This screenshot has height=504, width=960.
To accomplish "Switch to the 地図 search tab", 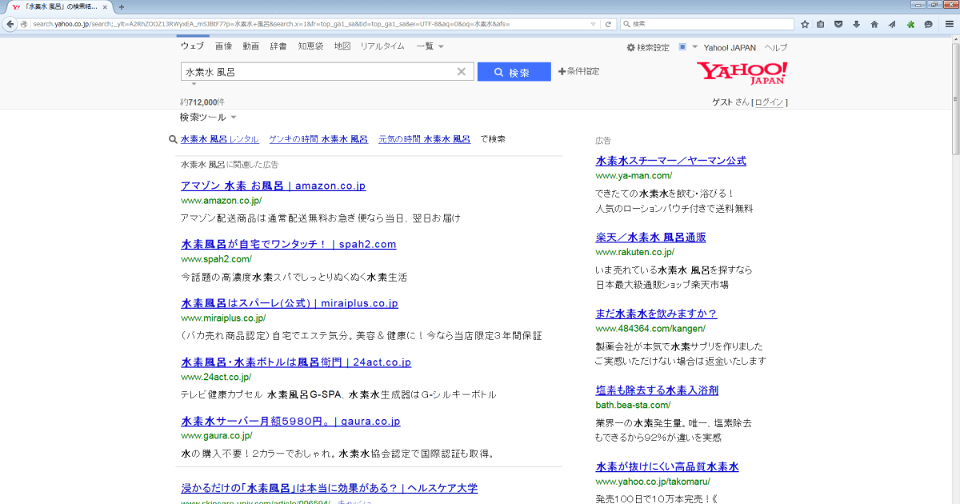I will pyautogui.click(x=342, y=46).
